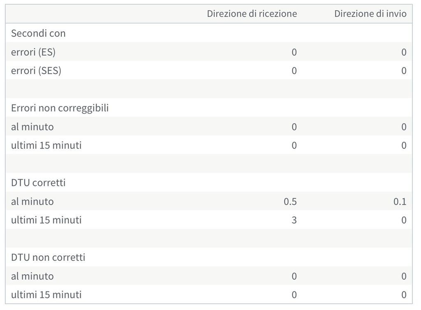The image size is (421, 310).
Task: Click the "DTU non corretti" section heading
Action: pos(48,257)
